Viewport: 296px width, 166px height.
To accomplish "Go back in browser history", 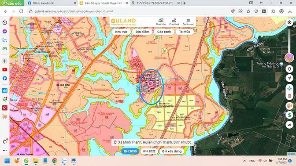I will click(6, 11).
